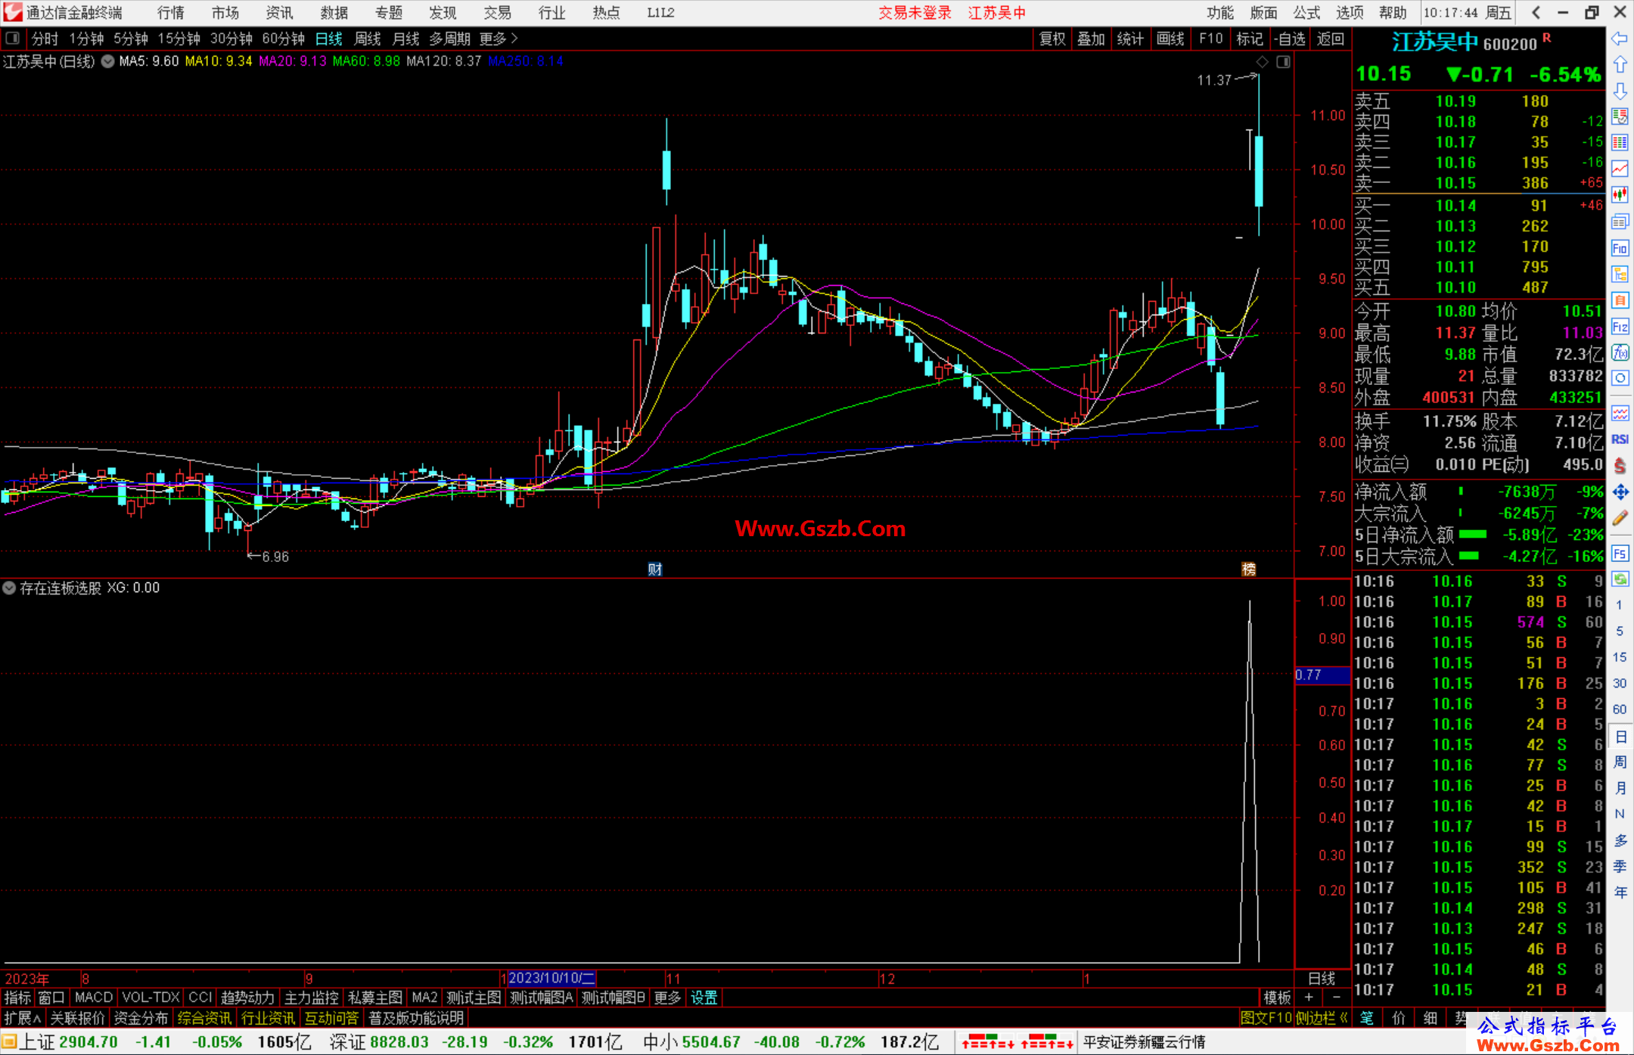Viewport: 1634px width, 1055px height.
Task: Click the 榜 marker on chart timeline
Action: click(1248, 569)
